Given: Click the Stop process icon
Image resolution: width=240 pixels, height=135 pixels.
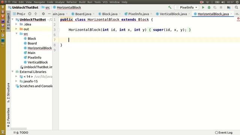Looking at the screenshot, I should [x=221, y=7].
